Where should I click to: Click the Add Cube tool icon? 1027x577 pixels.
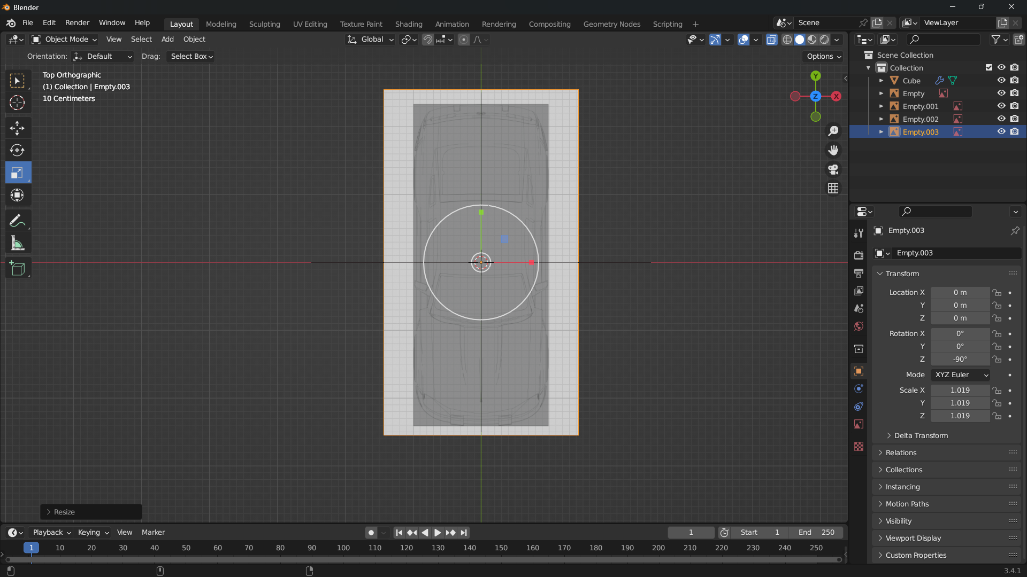17,268
